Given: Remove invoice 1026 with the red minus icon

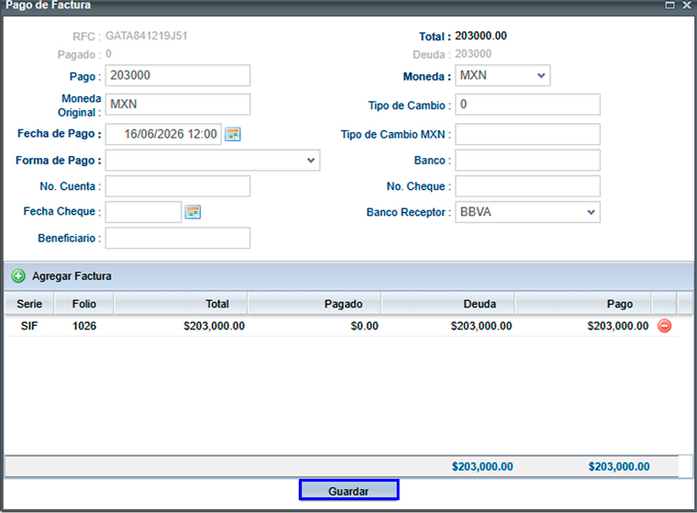Looking at the screenshot, I should pos(665,326).
